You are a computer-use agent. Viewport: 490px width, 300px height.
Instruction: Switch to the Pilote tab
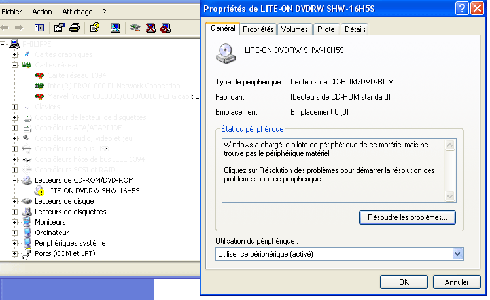(326, 29)
